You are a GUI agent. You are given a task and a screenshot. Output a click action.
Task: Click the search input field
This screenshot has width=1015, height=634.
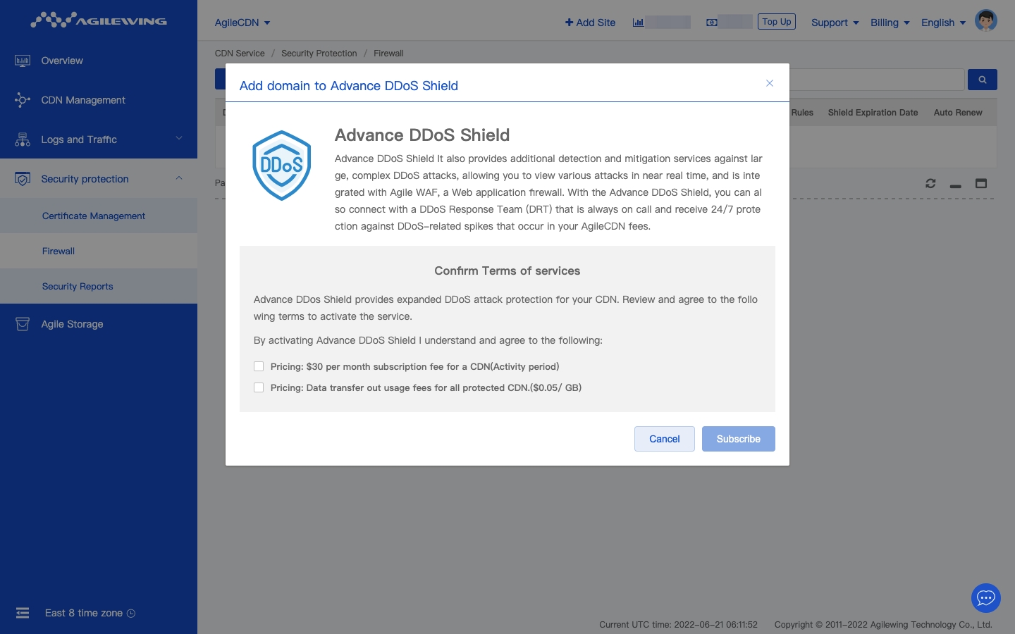(x=876, y=80)
